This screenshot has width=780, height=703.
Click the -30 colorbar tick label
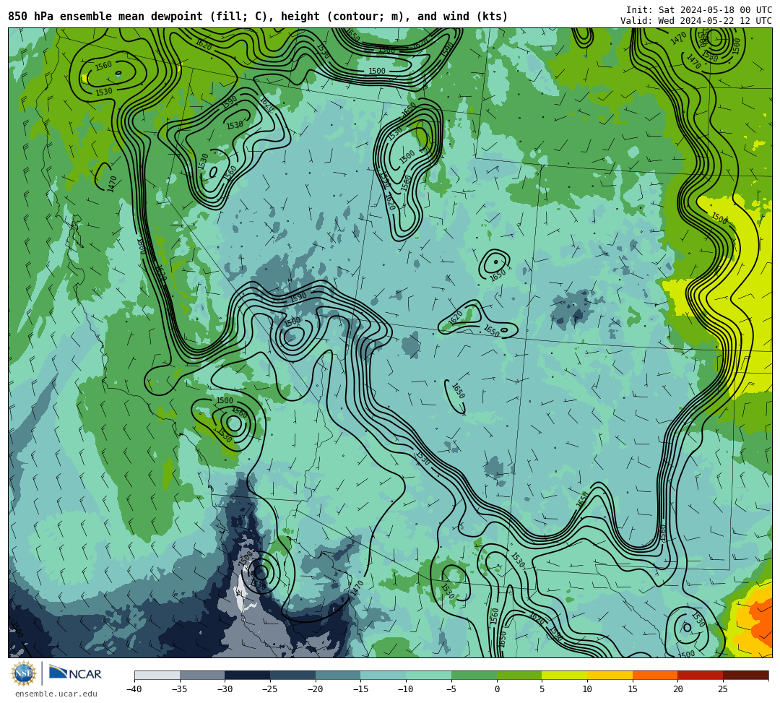tap(225, 689)
